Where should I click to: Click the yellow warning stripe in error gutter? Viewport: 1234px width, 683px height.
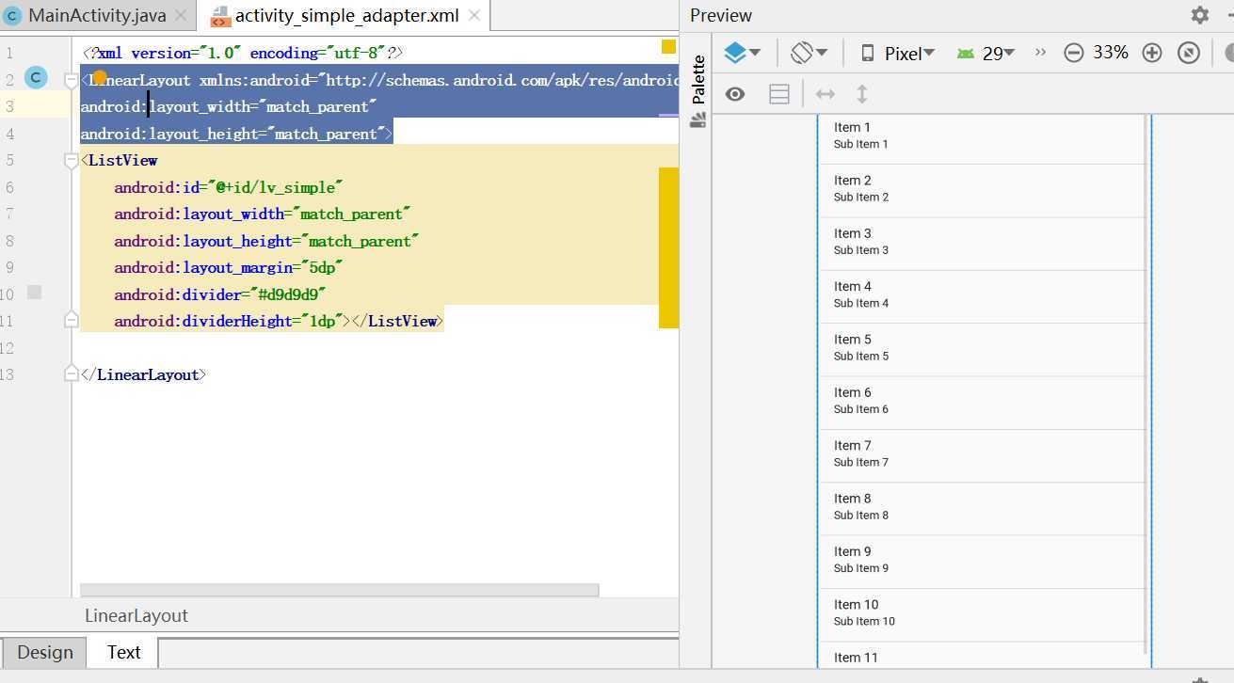pyautogui.click(x=668, y=248)
